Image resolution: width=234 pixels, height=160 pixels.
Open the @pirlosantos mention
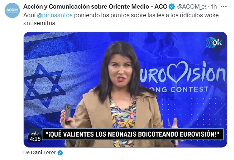(54, 15)
